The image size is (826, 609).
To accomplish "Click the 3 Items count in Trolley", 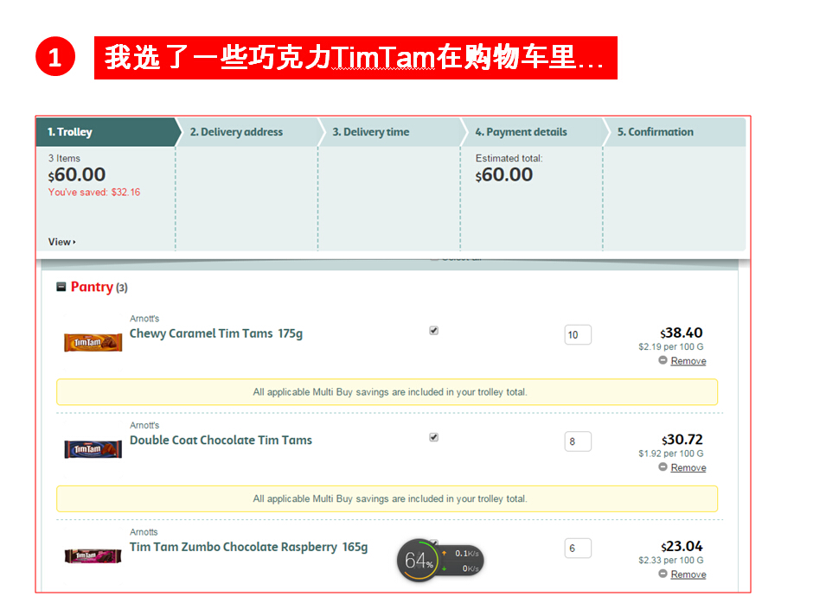I will pos(64,158).
